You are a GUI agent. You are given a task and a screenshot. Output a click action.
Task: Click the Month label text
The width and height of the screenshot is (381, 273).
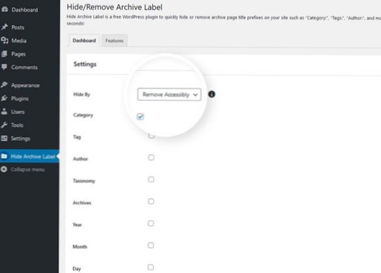[80, 247]
